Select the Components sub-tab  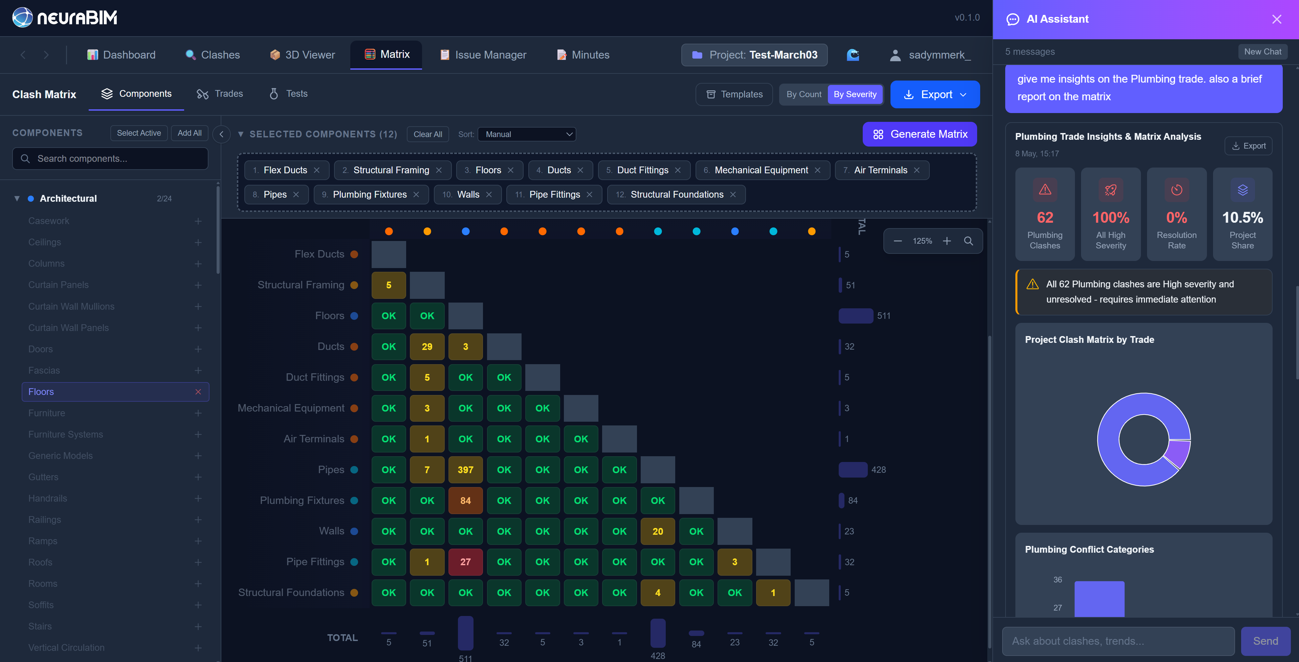[136, 94]
